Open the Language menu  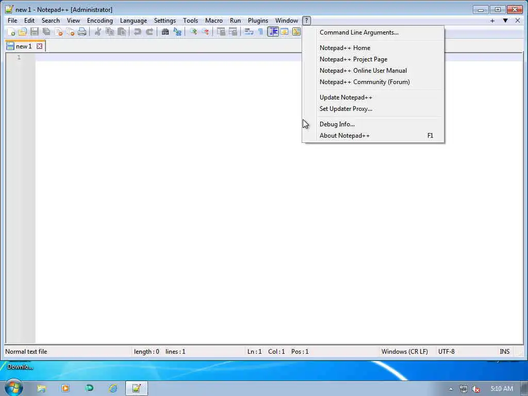(134, 21)
